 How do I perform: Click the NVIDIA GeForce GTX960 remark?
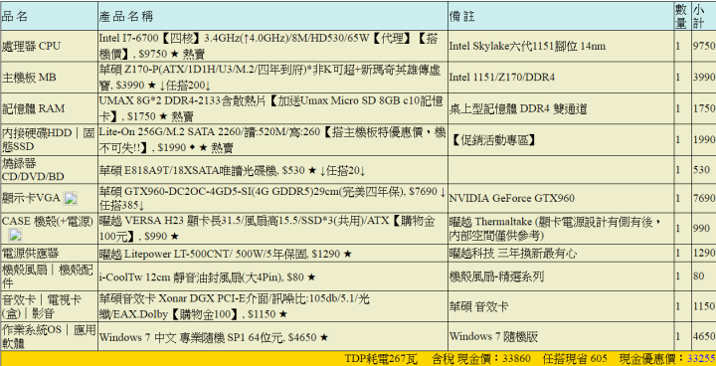(x=512, y=198)
